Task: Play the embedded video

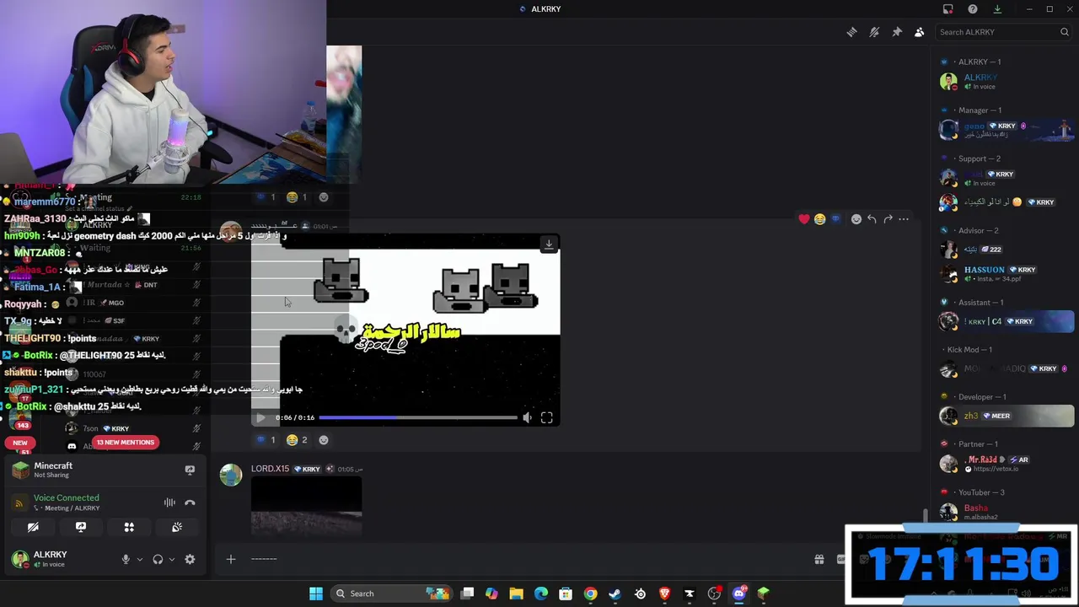Action: coord(260,417)
